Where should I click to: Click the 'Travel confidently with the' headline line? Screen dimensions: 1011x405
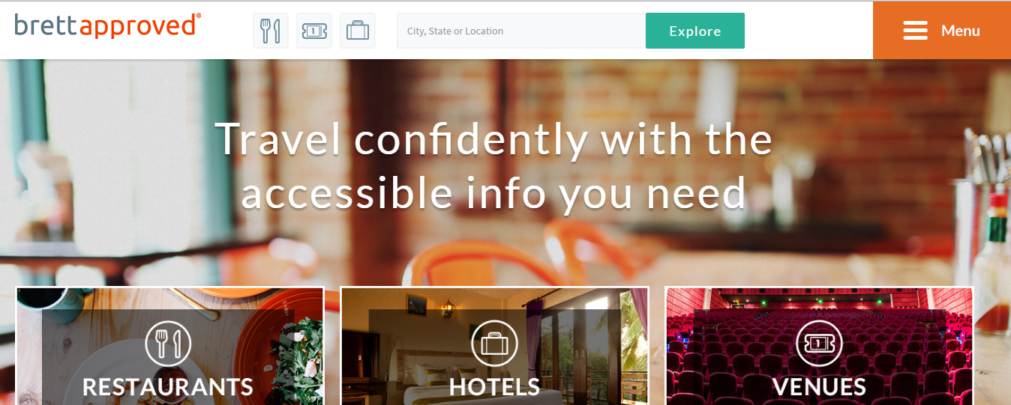(493, 138)
